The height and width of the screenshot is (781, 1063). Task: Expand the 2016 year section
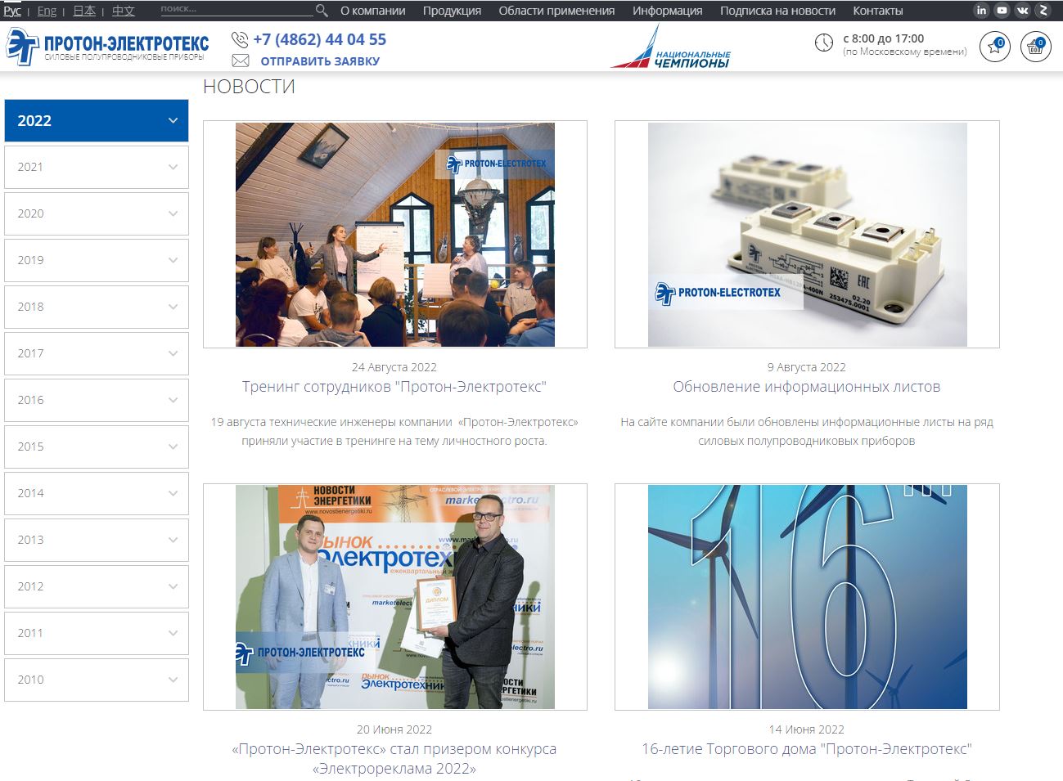tap(97, 400)
